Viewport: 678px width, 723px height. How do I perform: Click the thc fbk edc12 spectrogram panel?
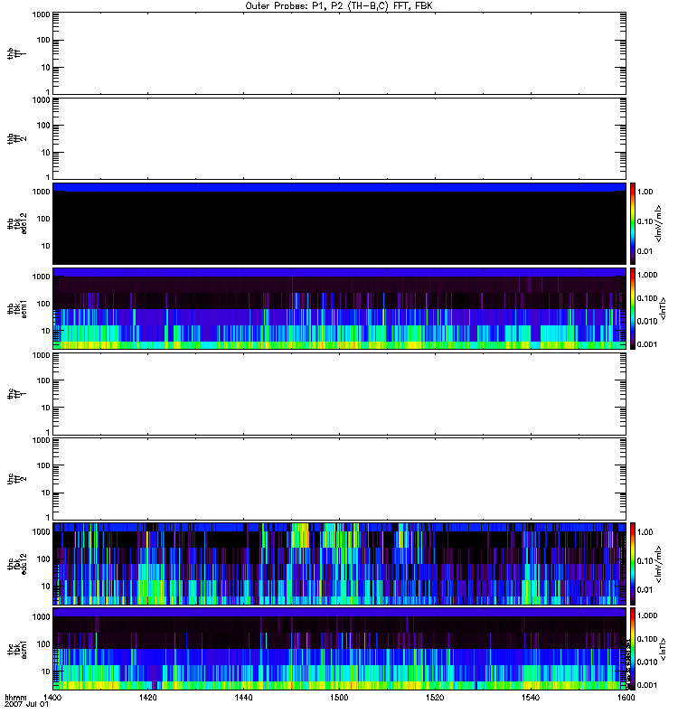[x=339, y=563]
